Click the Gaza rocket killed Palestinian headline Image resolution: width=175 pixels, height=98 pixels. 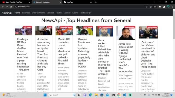104,57
